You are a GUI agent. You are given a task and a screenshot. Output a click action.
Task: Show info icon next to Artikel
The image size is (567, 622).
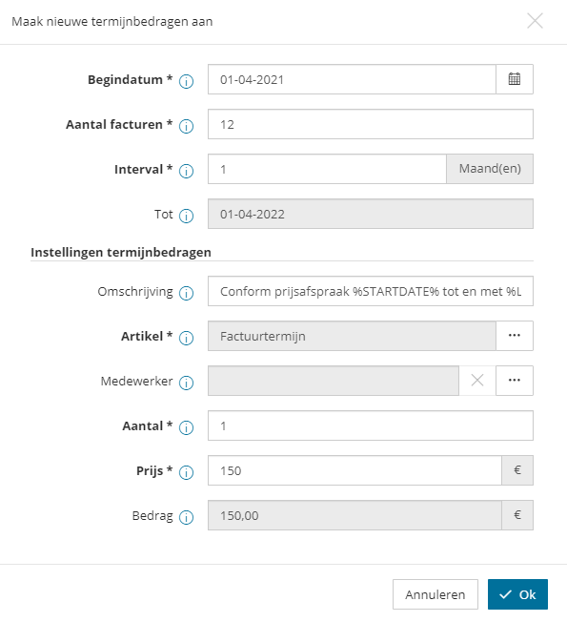click(x=186, y=338)
